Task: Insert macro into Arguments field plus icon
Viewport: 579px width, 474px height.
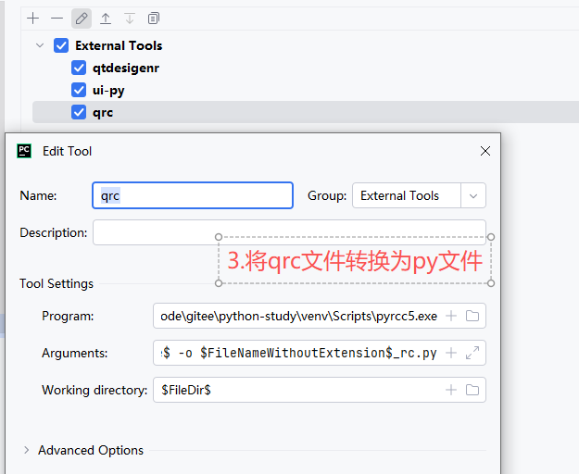Action: (451, 353)
